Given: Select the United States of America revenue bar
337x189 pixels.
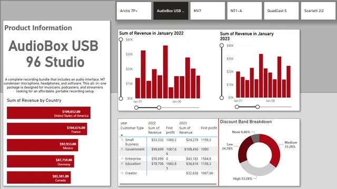Looking at the screenshot, I should point(48,113).
